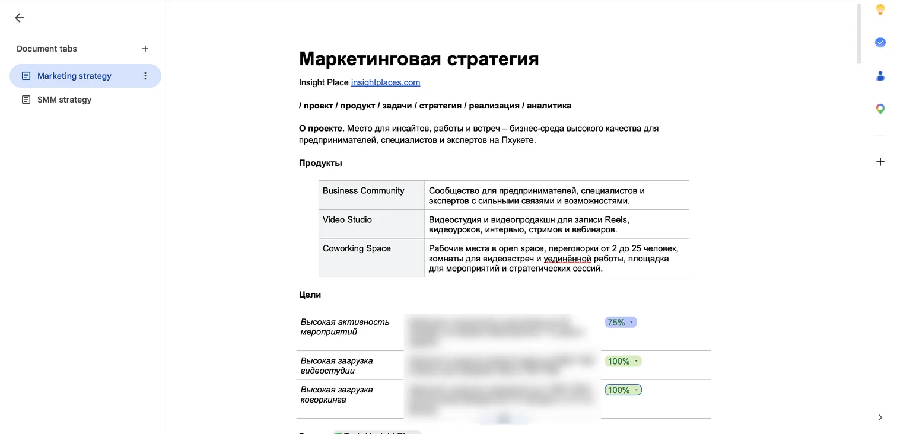Add a new document tab with plus icon
The image size is (897, 434).
[x=145, y=49]
